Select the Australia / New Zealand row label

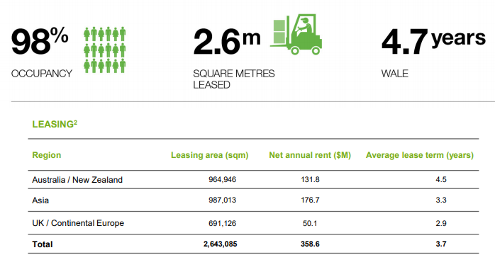(77, 180)
